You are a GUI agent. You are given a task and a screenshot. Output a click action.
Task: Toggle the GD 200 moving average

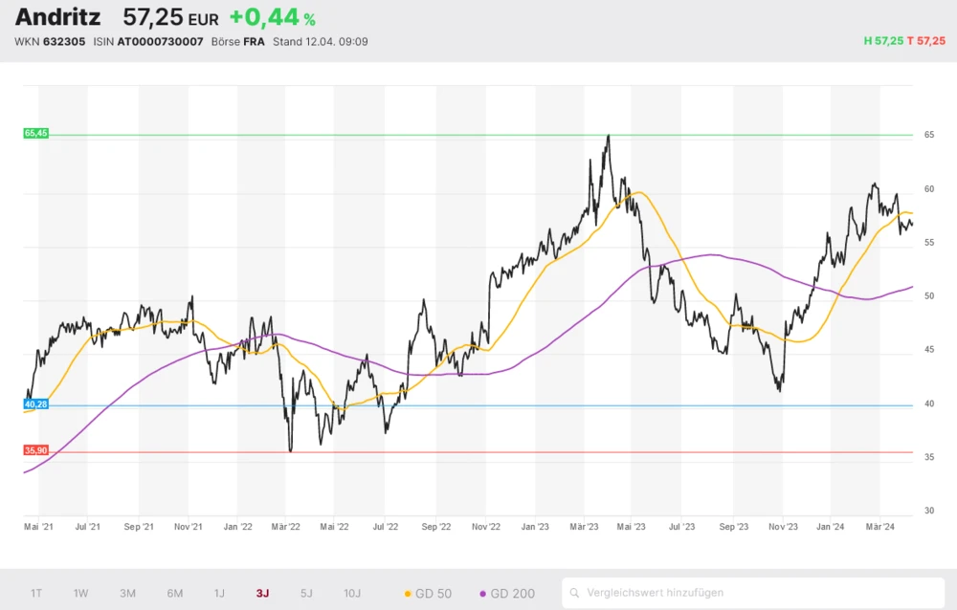[507, 593]
